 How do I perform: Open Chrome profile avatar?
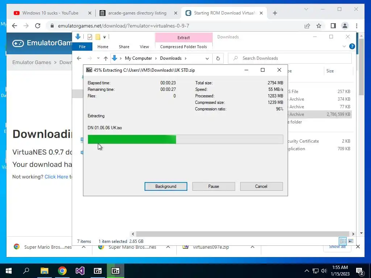(345, 26)
